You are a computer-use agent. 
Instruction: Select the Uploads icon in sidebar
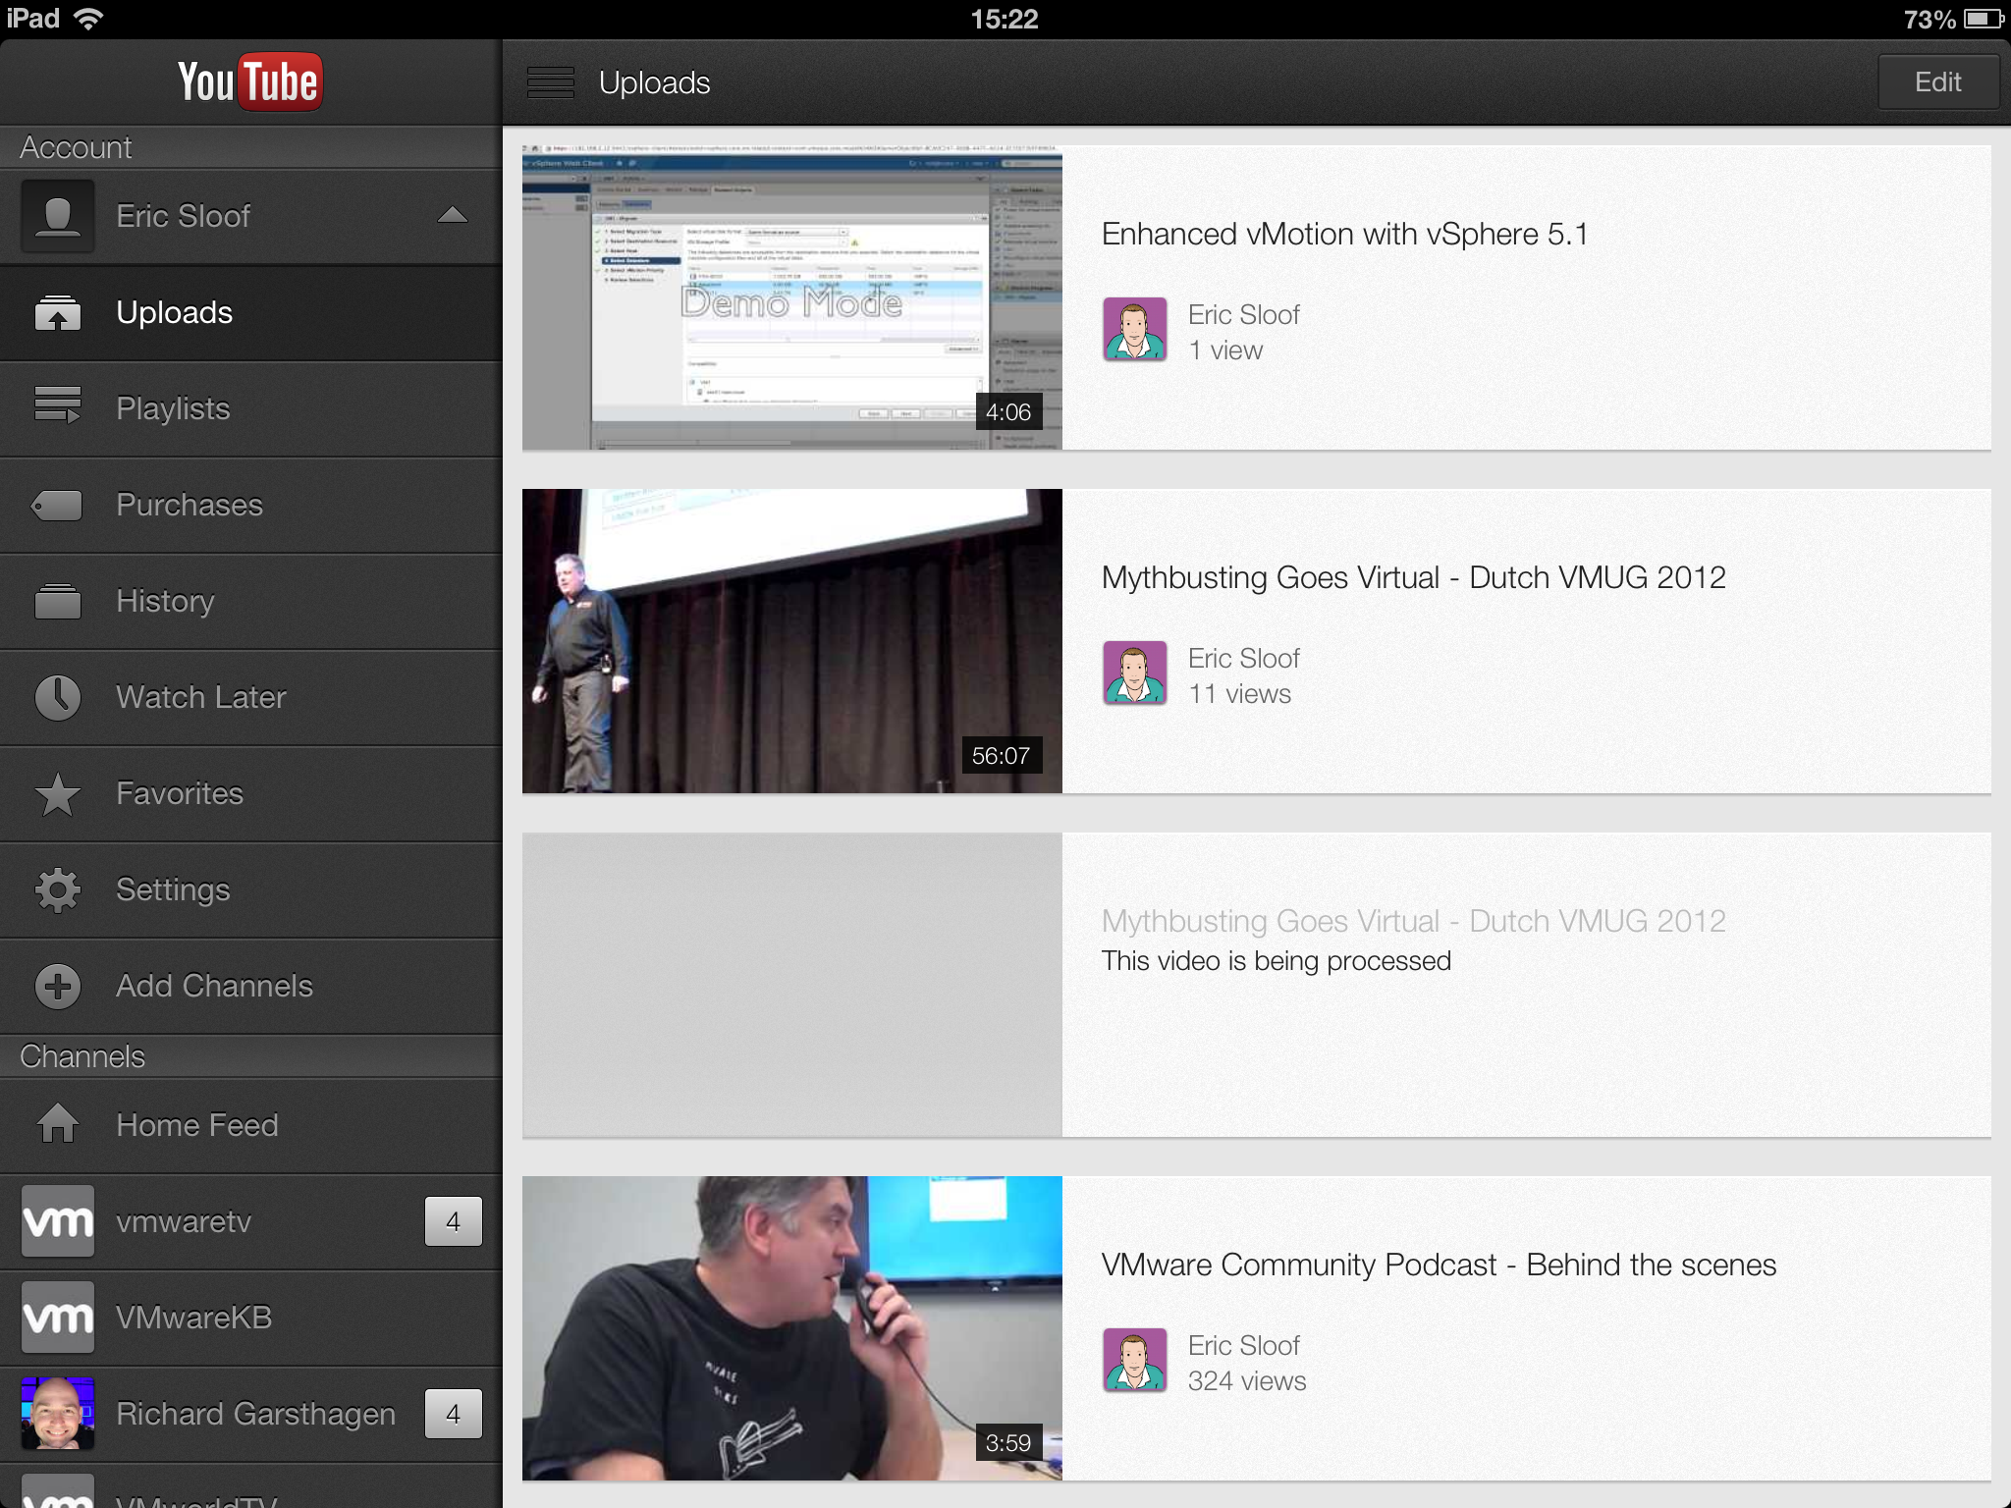pos(58,313)
